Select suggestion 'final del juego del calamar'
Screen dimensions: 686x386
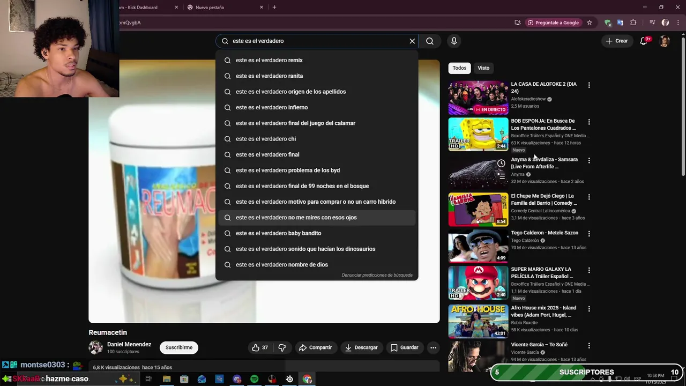click(x=317, y=123)
